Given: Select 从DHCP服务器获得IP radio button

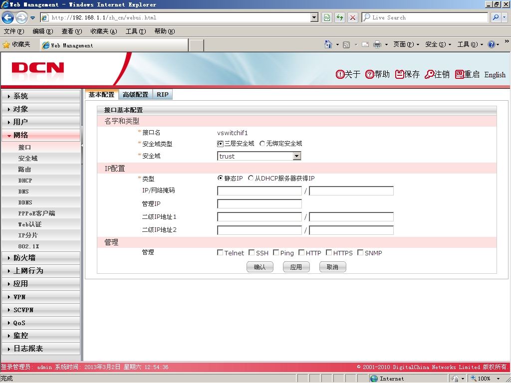Looking at the screenshot, I should coord(251,178).
